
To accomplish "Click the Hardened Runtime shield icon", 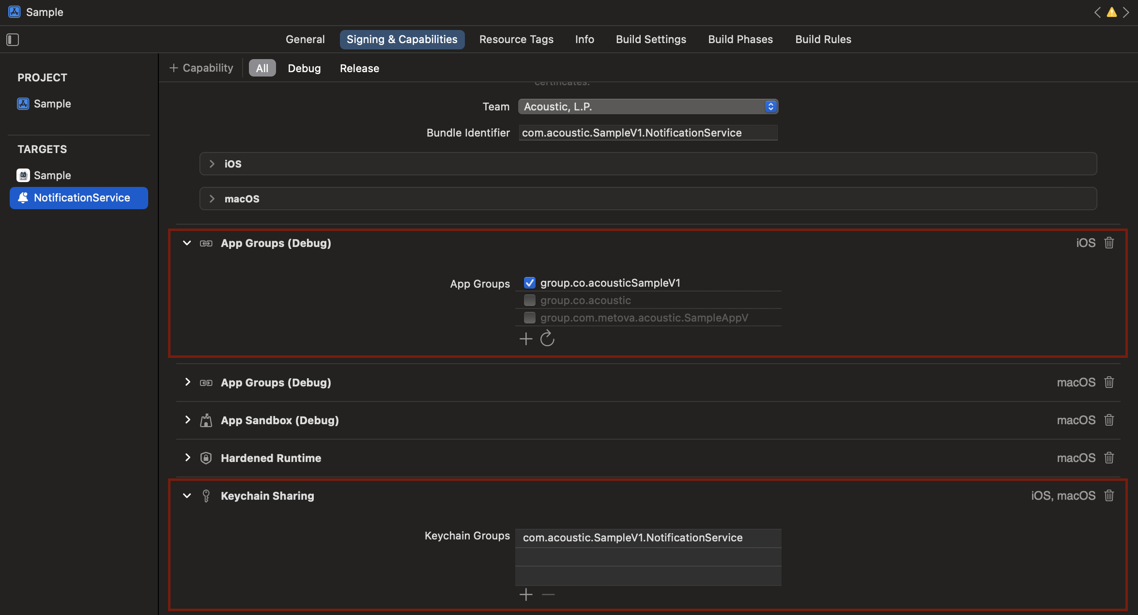I will pos(206,458).
